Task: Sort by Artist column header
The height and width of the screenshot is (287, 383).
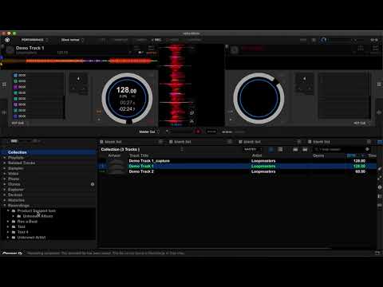Action: [257, 155]
